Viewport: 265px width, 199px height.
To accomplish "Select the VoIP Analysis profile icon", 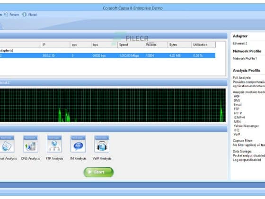I will (102, 144).
